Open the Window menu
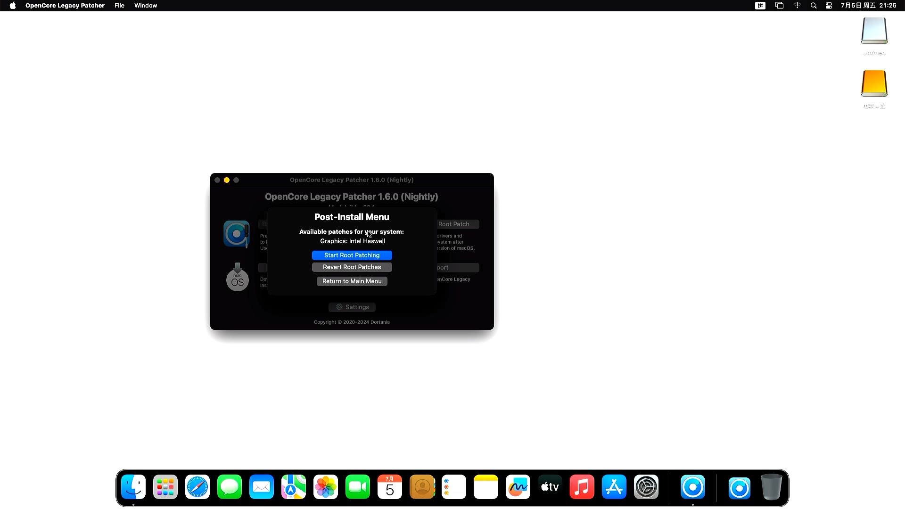The image size is (905, 509). click(146, 6)
